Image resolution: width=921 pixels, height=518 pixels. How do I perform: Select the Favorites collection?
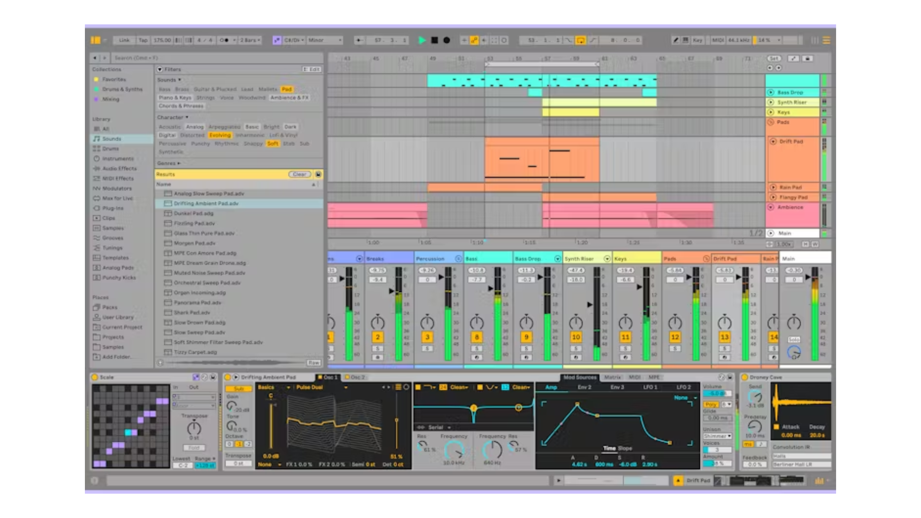(114, 79)
